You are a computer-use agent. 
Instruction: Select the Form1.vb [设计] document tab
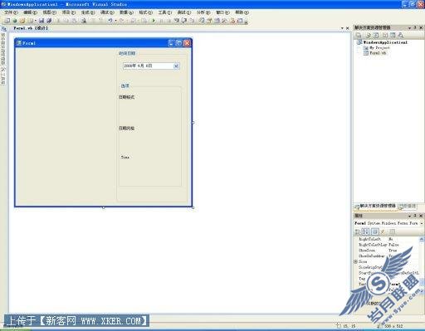pos(31,28)
